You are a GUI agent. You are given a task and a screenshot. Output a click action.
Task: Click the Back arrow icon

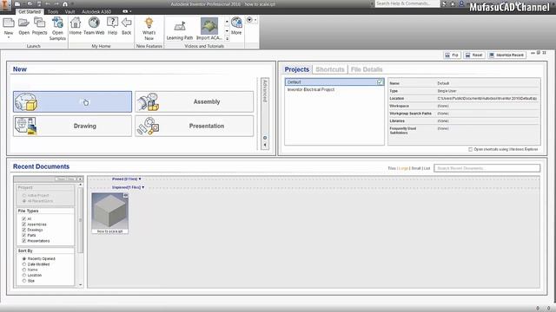[127, 23]
